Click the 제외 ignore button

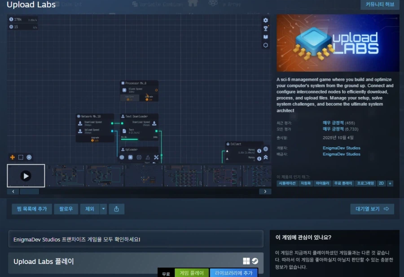(89, 209)
